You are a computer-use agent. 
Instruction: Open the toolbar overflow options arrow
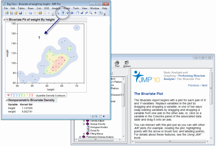pyautogui.click(x=104, y=14)
